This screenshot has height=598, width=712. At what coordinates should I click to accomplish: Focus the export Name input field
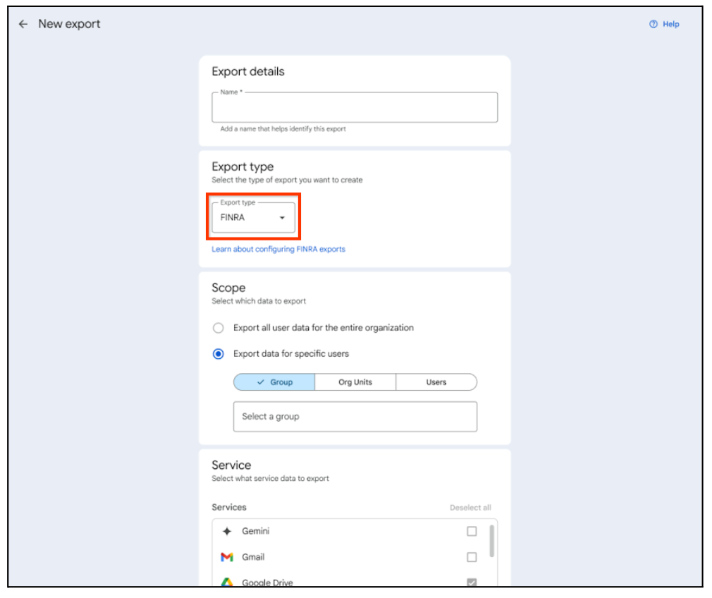(354, 107)
